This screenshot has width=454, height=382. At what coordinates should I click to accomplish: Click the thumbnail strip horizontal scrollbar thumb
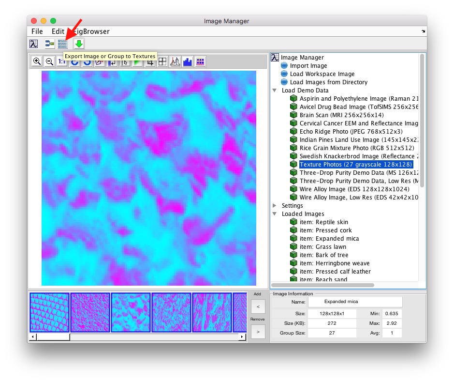(x=53, y=336)
